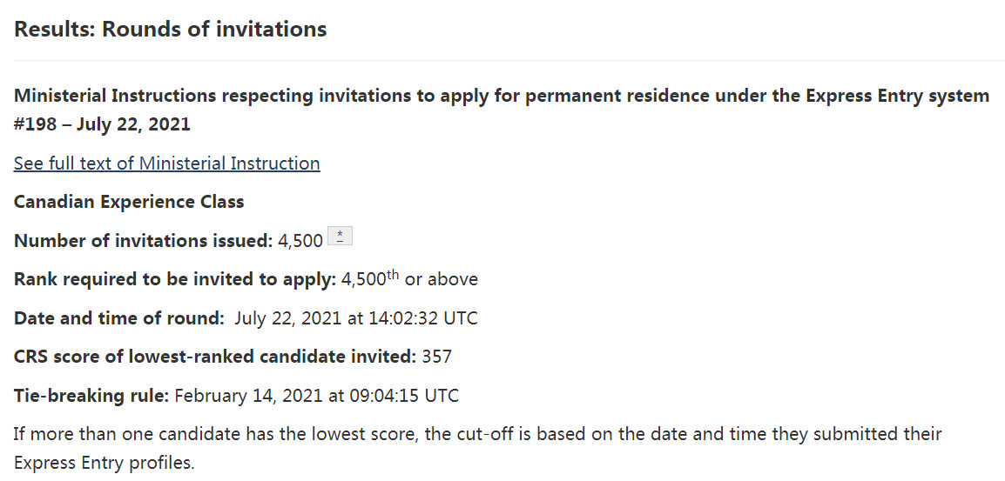Click the asterisk footnote icon beside 4,500

point(340,237)
